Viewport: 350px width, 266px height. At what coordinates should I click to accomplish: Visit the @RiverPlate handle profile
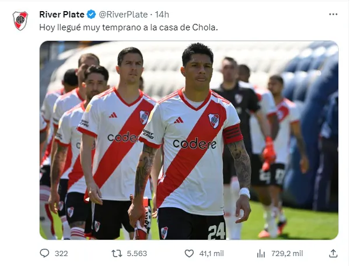(x=123, y=15)
